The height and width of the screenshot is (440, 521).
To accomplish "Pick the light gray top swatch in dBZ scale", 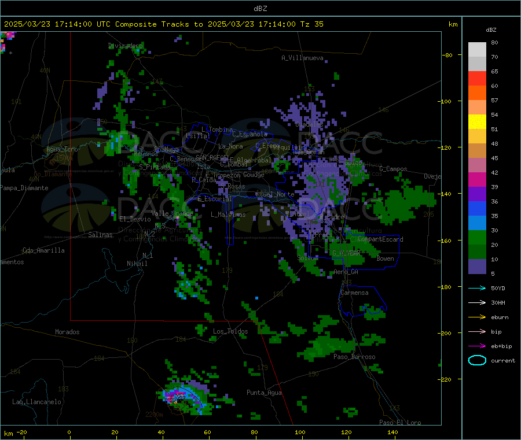I will click(x=477, y=50).
